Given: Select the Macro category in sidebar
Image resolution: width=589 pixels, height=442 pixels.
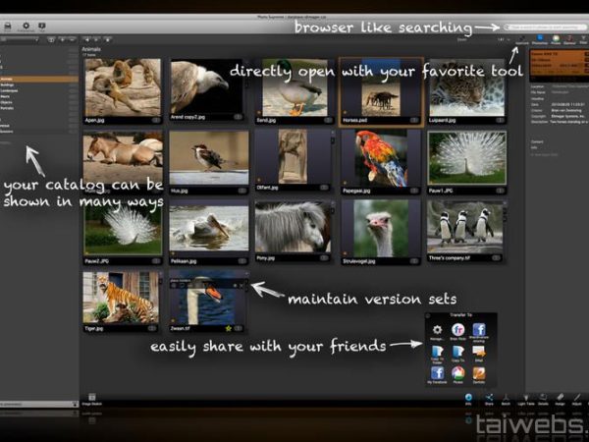Looking at the screenshot, I should point(39,96).
